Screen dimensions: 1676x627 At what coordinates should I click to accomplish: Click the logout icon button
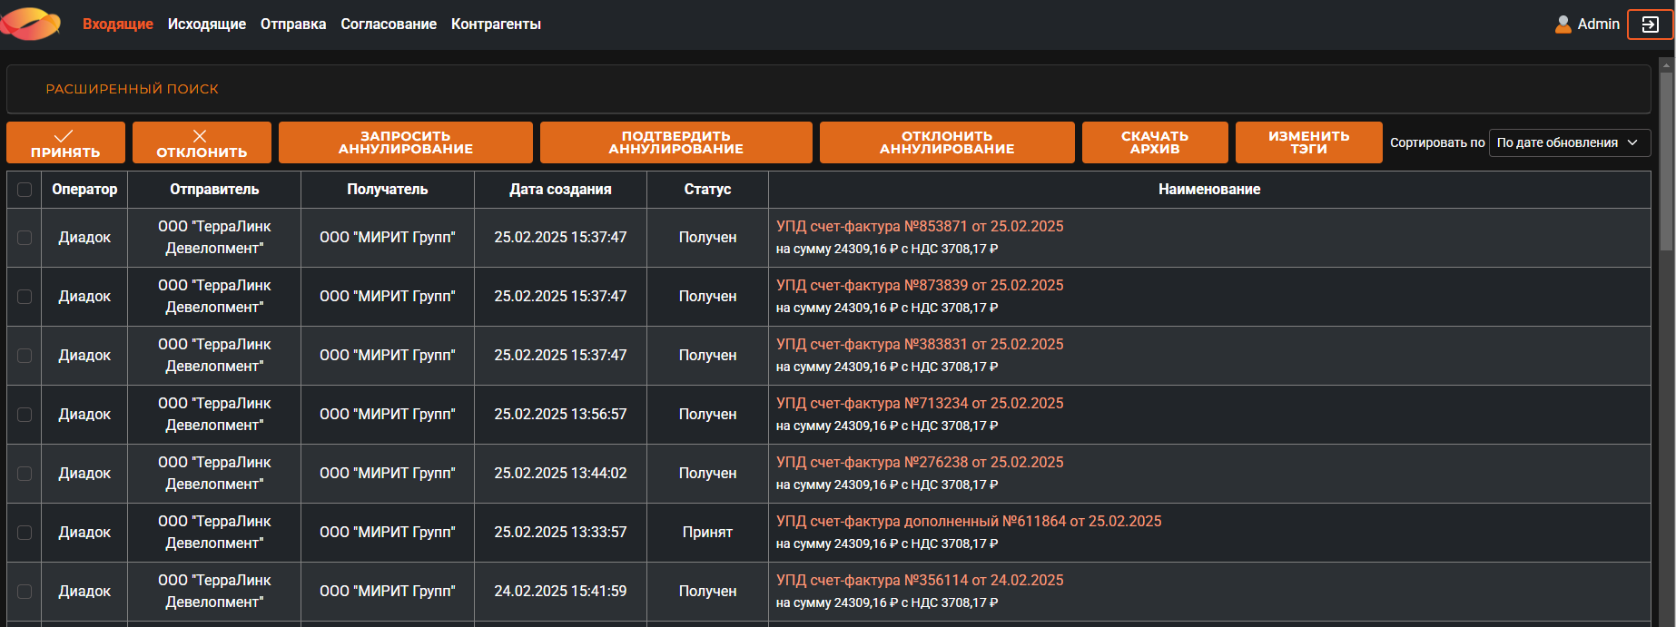click(x=1650, y=24)
